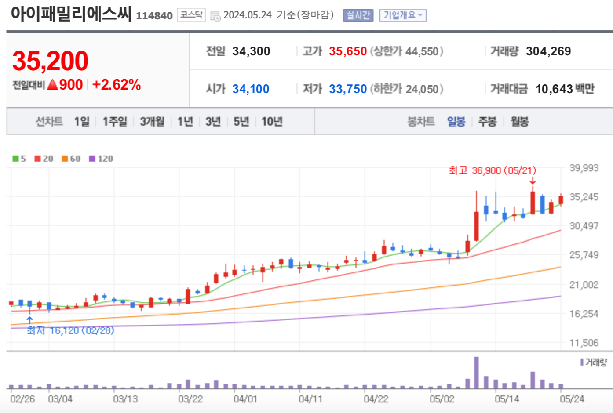Click the red up-triangle next to 900
The image size is (613, 413).
point(52,84)
